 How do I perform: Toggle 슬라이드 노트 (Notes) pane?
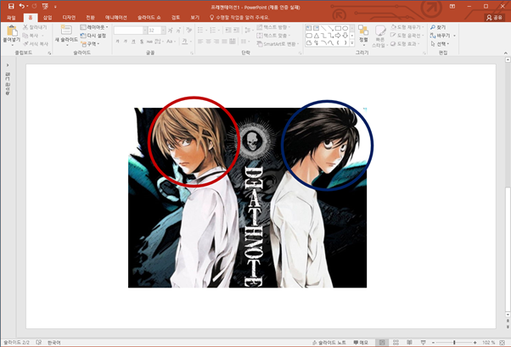[329, 343]
